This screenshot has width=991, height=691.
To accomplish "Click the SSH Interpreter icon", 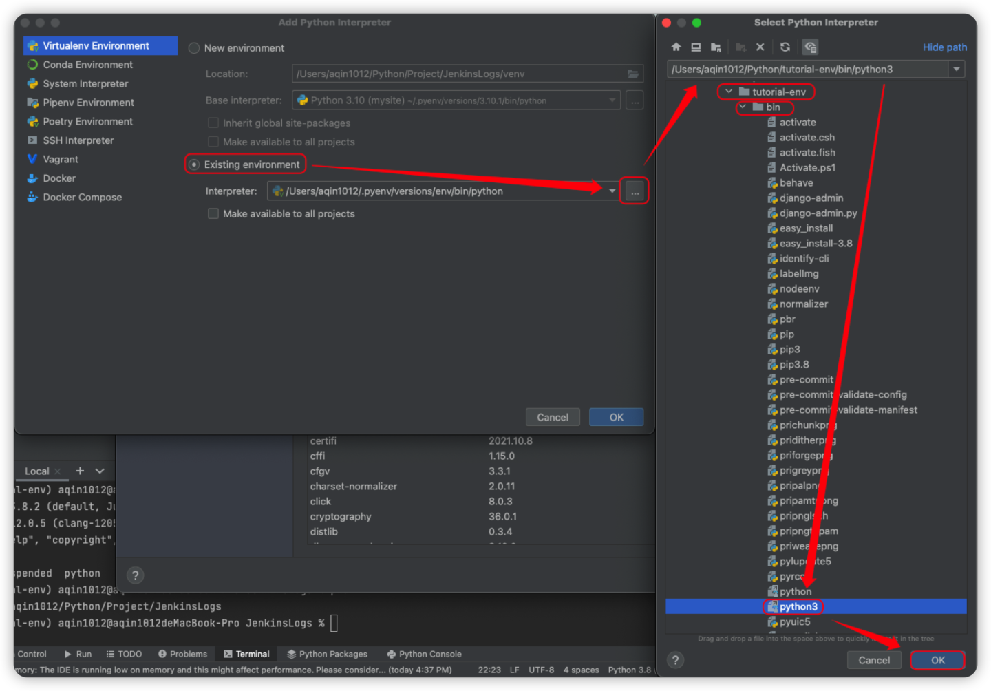I will [32, 140].
